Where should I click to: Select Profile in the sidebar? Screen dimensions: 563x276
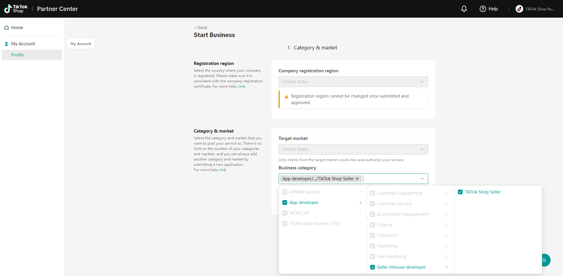click(x=18, y=55)
